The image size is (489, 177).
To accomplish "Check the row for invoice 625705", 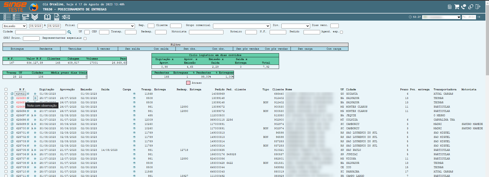I will point(6,150).
